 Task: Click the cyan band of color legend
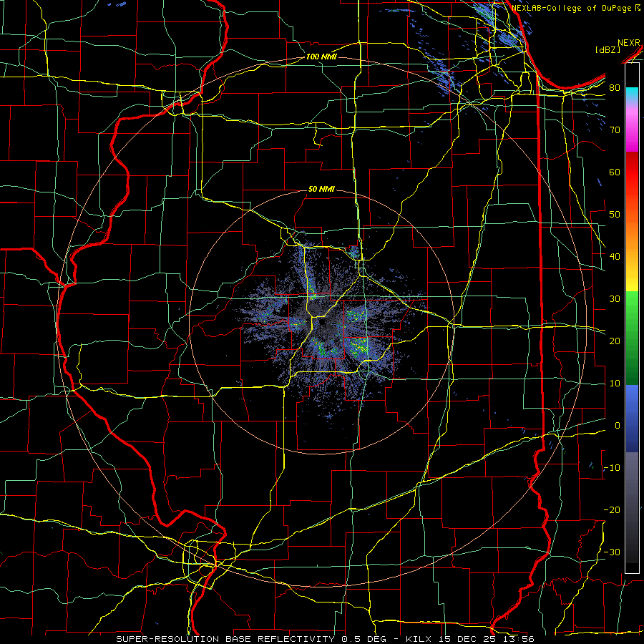[x=632, y=94]
